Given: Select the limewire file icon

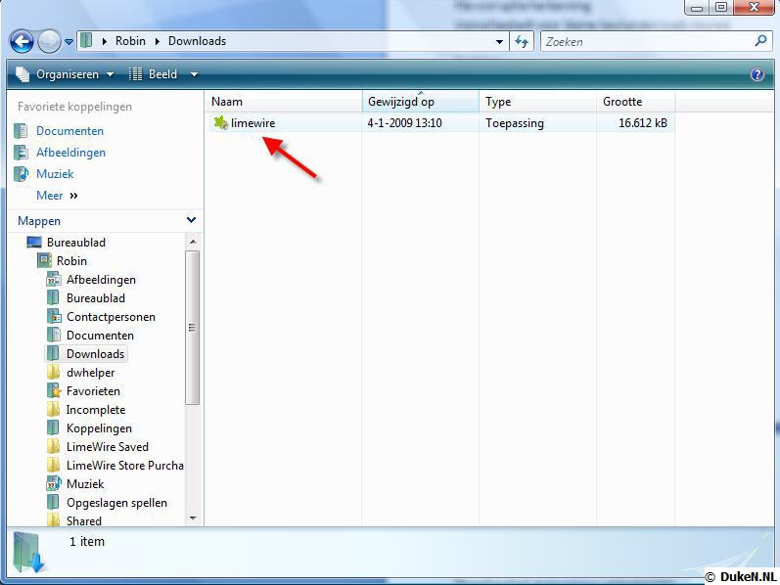Looking at the screenshot, I should click(x=220, y=123).
